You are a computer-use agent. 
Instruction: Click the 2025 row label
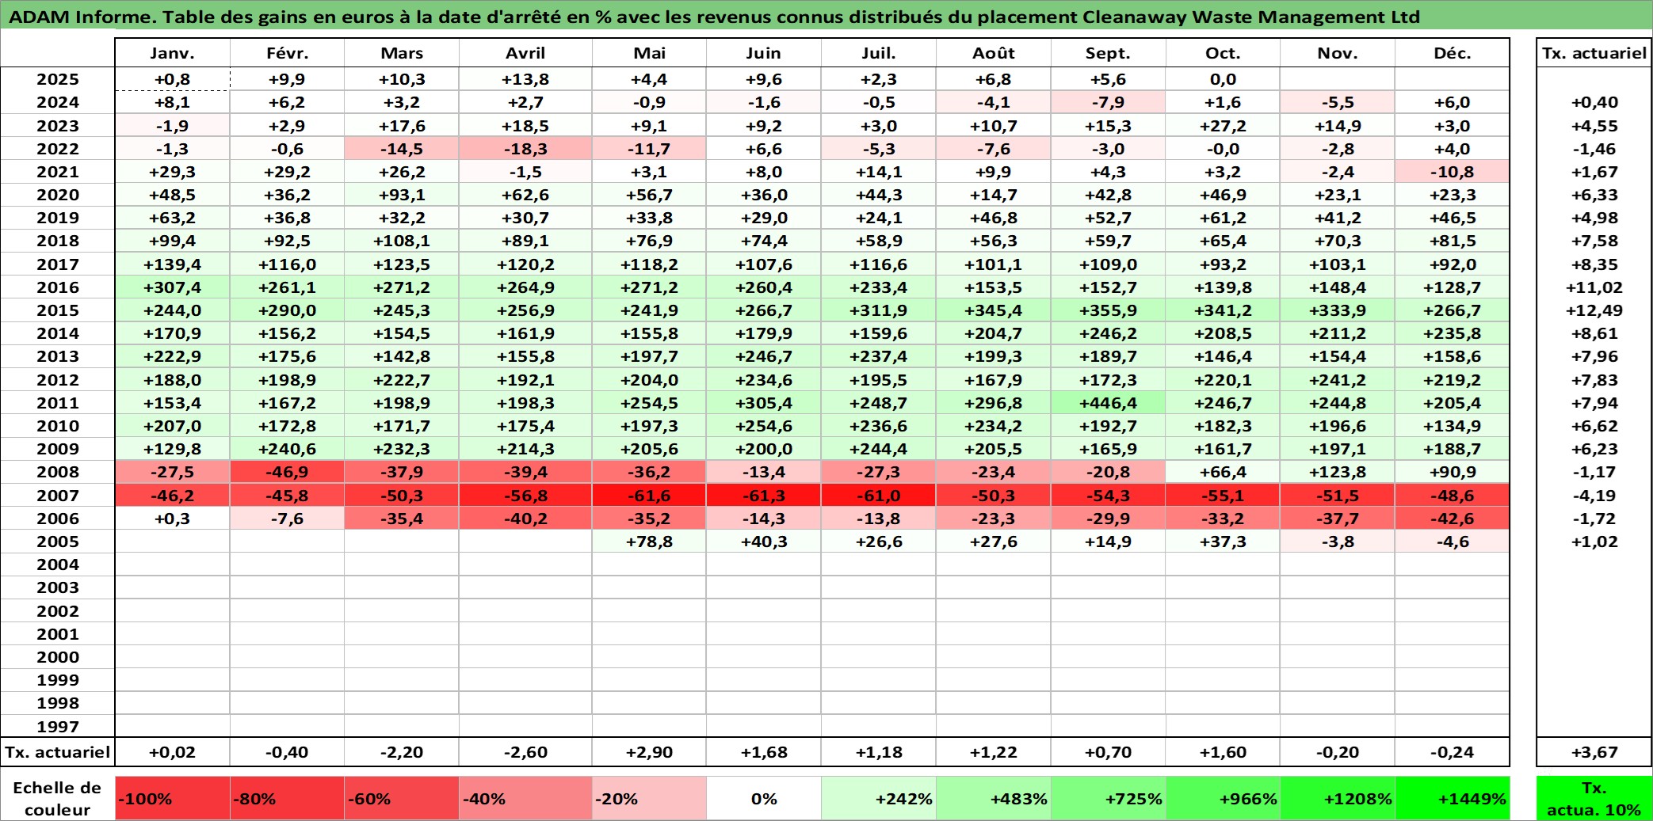coord(58,79)
